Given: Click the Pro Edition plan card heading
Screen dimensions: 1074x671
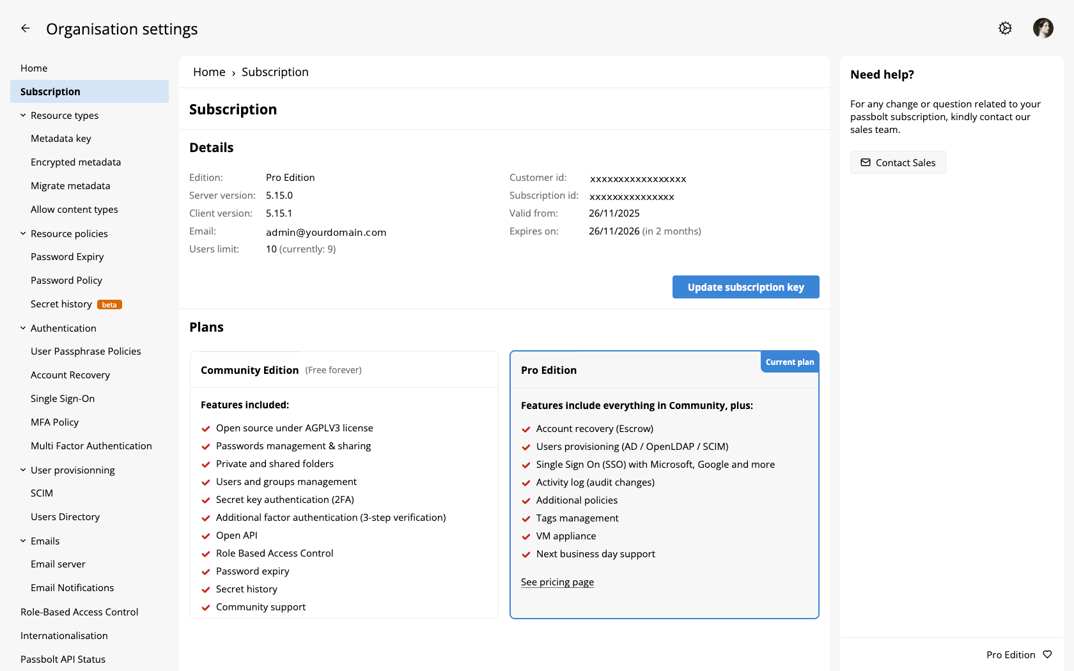Looking at the screenshot, I should 549,370.
